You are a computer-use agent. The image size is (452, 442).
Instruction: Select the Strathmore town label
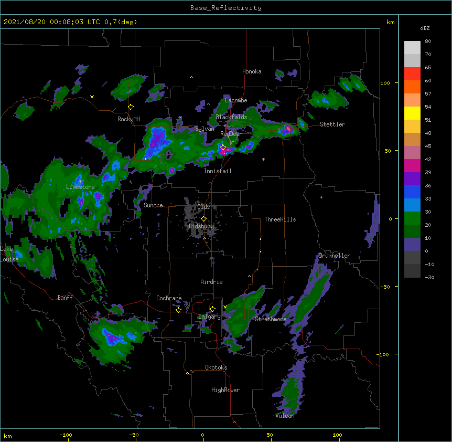[271, 319]
